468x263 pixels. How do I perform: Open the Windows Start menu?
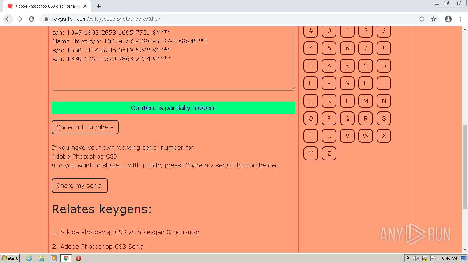click(10, 258)
